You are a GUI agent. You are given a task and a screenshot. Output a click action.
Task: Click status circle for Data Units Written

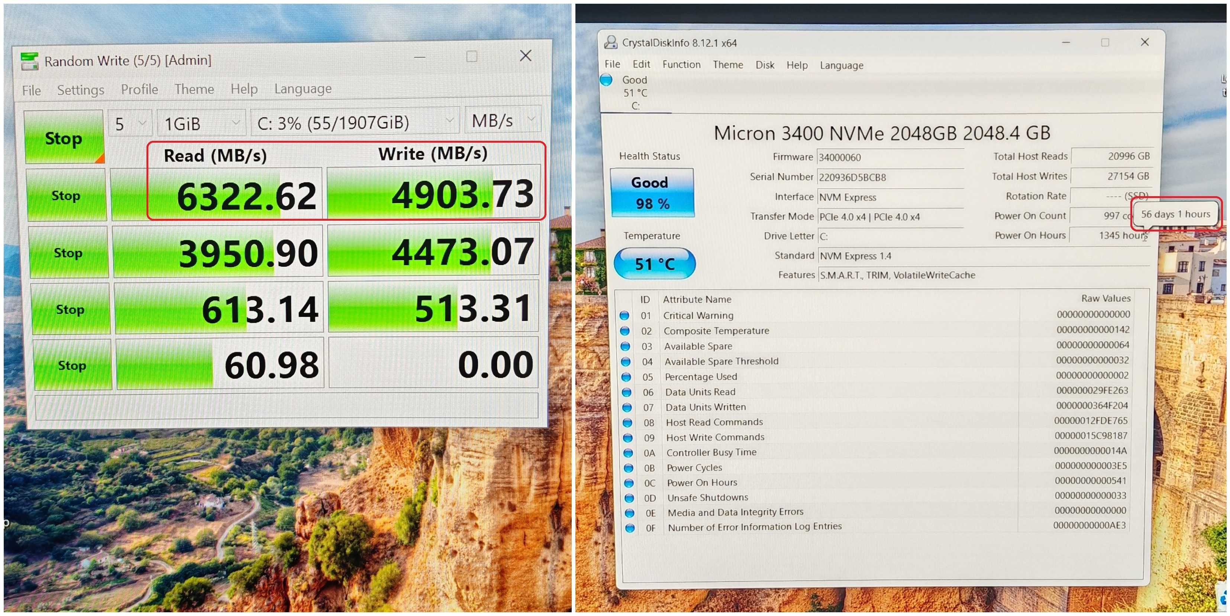[x=627, y=407]
